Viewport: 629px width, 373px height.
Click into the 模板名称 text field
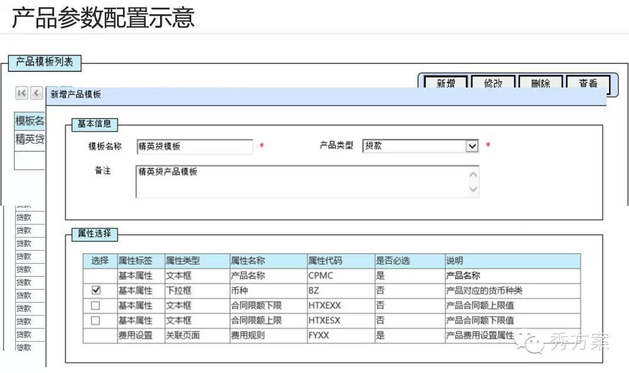[x=194, y=146]
